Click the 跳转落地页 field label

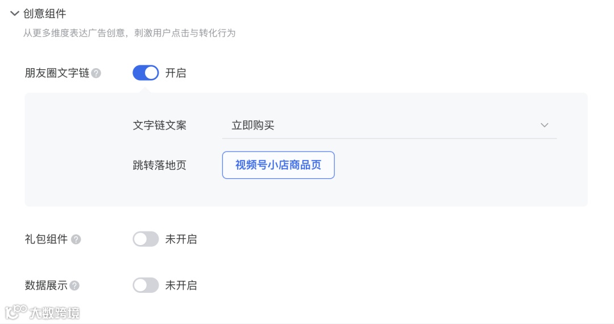point(159,165)
